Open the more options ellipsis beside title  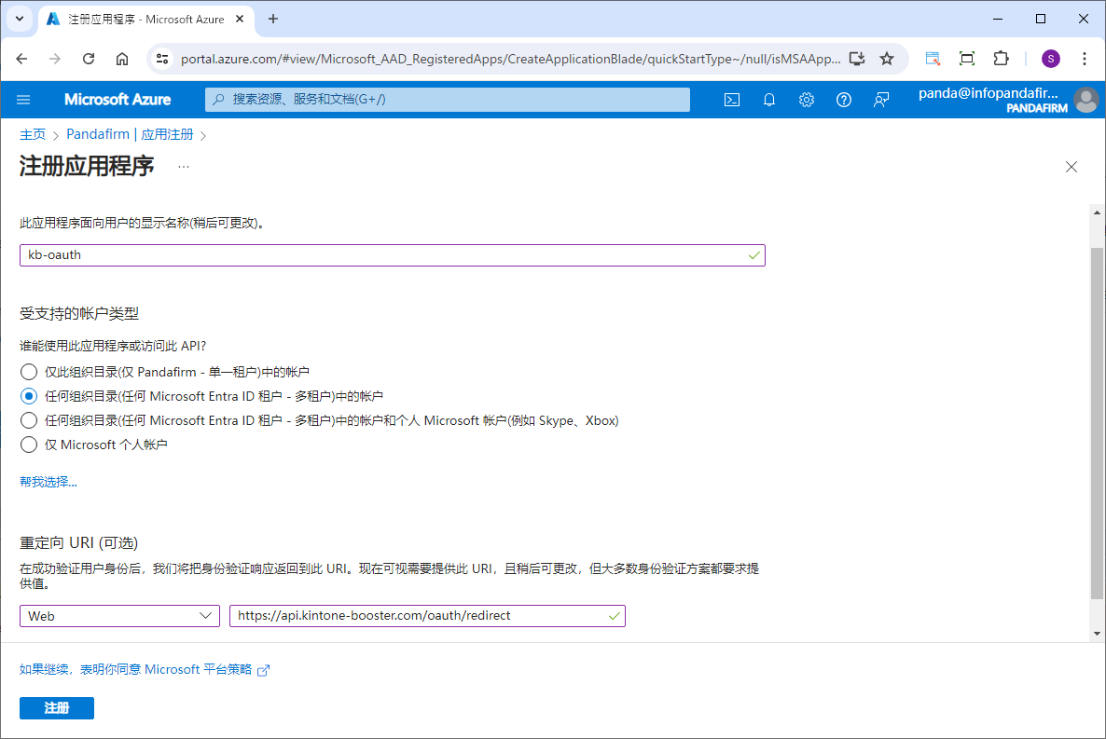pos(184,167)
